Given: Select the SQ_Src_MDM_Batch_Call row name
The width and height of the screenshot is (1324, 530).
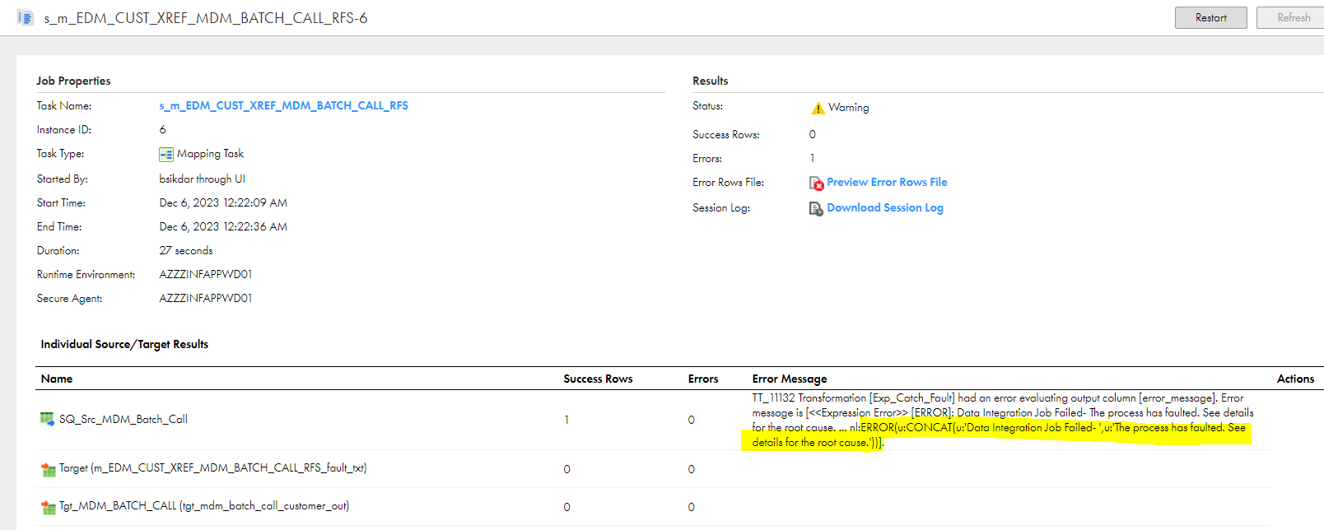Looking at the screenshot, I should 124,419.
